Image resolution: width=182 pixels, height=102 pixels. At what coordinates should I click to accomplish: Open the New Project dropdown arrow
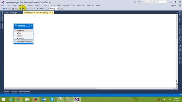(x=15, y=9)
